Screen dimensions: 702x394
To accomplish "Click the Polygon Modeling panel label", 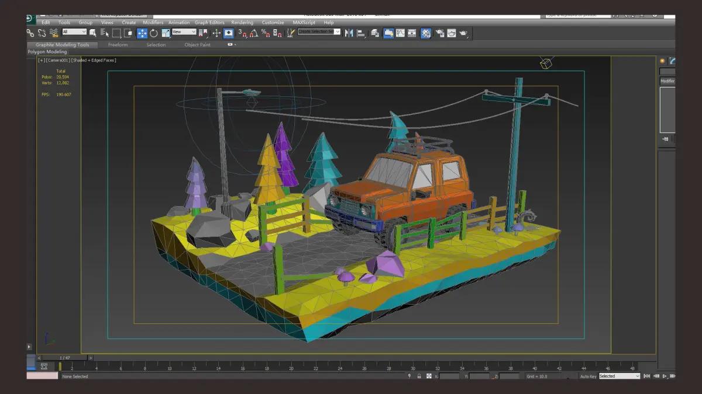I will point(47,52).
